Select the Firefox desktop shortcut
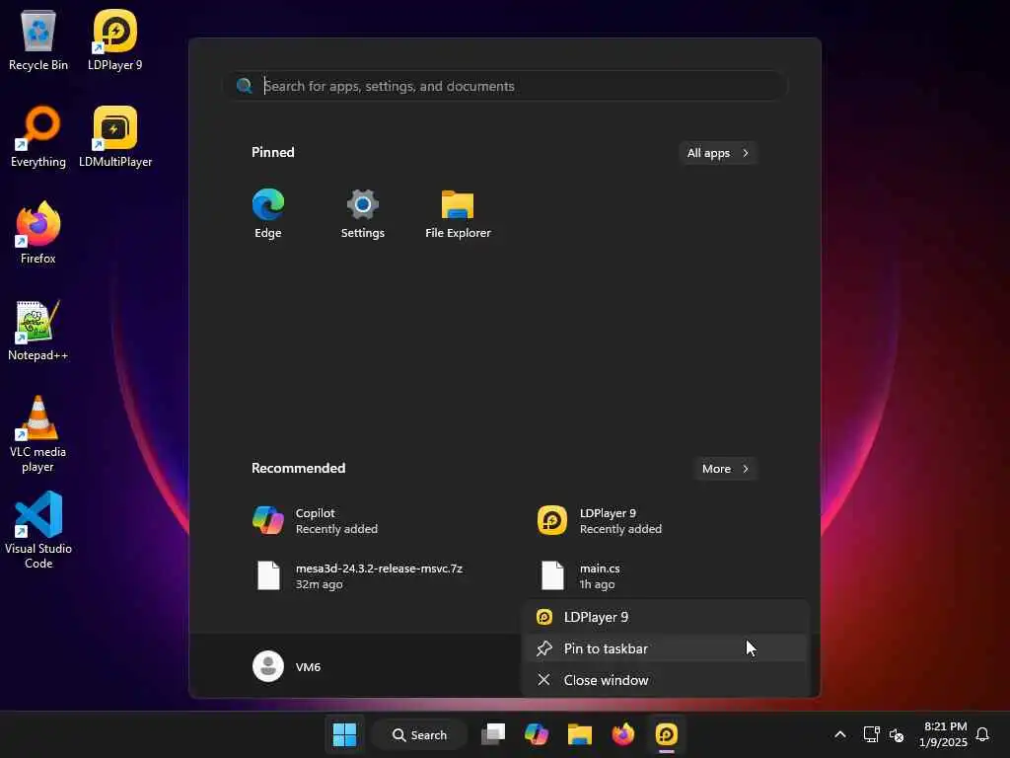The height and width of the screenshot is (758, 1010). point(38,233)
